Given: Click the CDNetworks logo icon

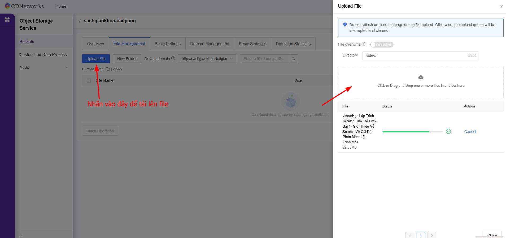Looking at the screenshot, I should 7,6.
